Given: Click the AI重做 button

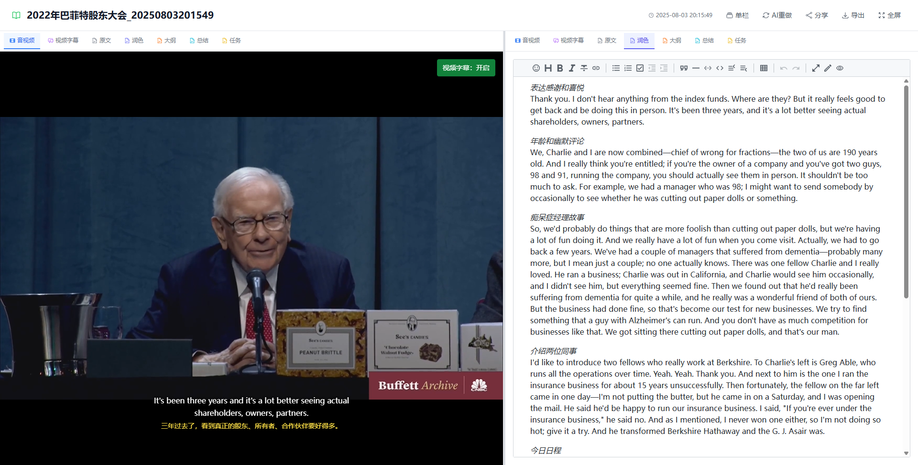Looking at the screenshot, I should (x=777, y=15).
